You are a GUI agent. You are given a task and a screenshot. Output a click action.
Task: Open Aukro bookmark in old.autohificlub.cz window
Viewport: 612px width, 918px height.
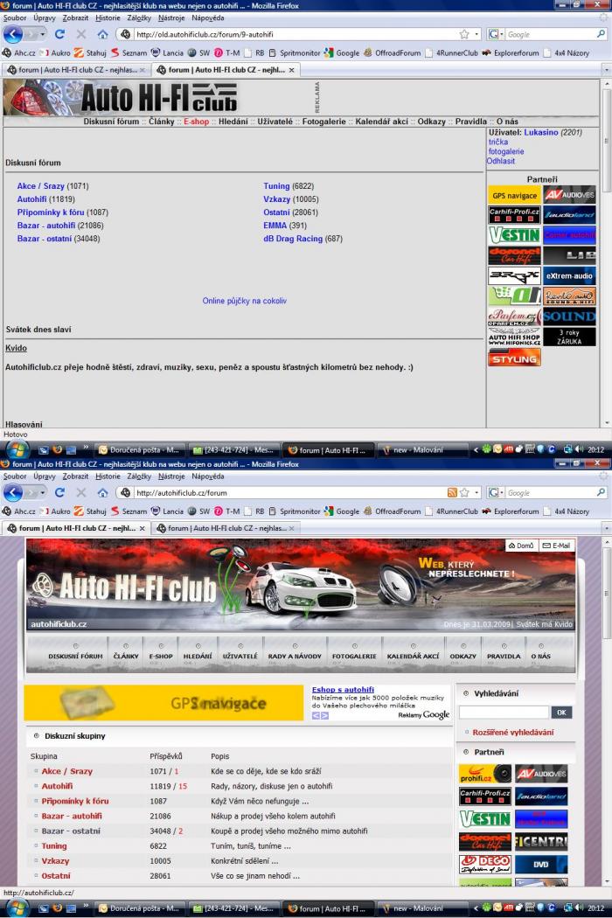56,52
